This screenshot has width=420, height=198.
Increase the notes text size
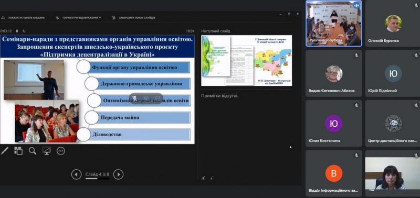pyautogui.click(x=203, y=178)
